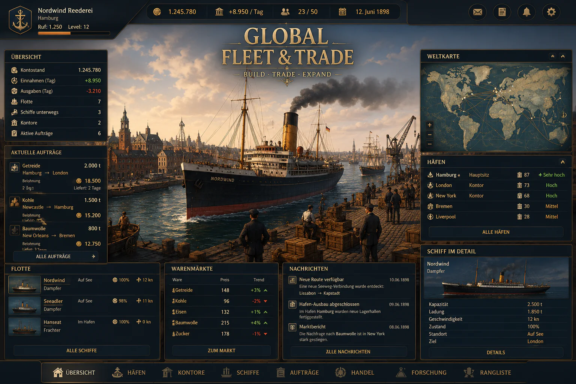The image size is (576, 384).
Task: Open the logbook document icon
Action: (x=502, y=12)
